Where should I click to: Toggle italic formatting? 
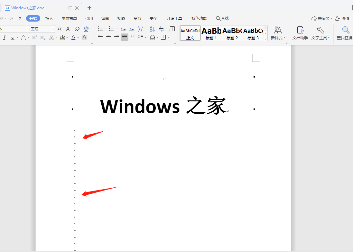pos(5,37)
